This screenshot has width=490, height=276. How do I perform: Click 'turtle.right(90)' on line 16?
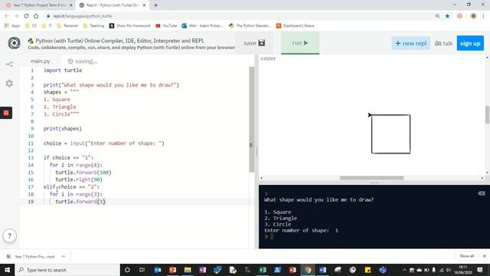pyautogui.click(x=79, y=179)
